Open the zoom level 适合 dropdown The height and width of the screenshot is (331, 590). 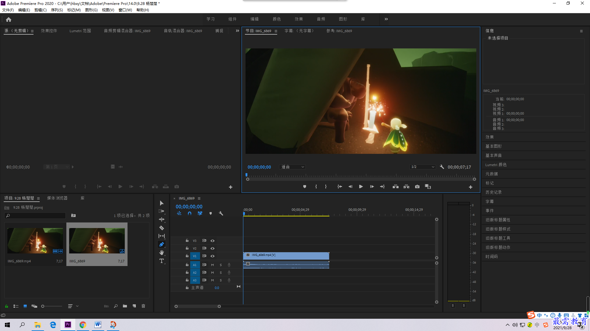(292, 167)
